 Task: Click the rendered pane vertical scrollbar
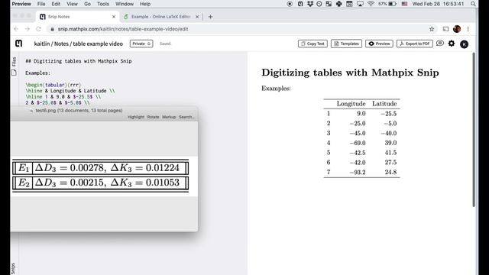pyautogui.click(x=474, y=129)
